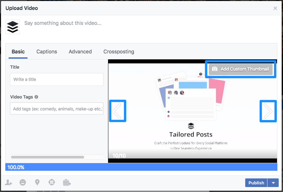Focus the Write a title field
283x192 pixels.
(56, 79)
